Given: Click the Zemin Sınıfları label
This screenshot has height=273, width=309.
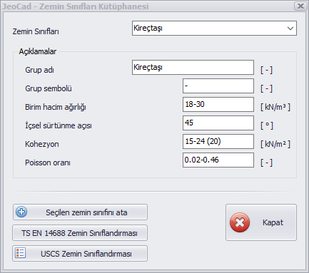Looking at the screenshot, I should pyautogui.click(x=36, y=31).
